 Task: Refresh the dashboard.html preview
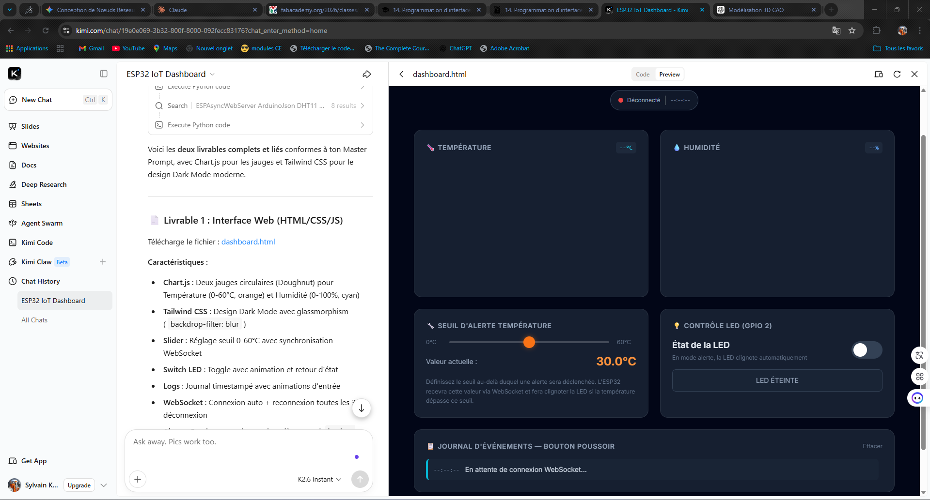pos(897,74)
